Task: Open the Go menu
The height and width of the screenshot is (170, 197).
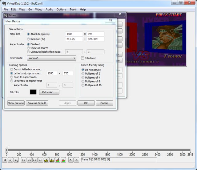Action: pos(30,10)
